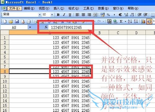155x112 pixels.
Task: Click the Permission document icon
Action: (x=23, y=21)
